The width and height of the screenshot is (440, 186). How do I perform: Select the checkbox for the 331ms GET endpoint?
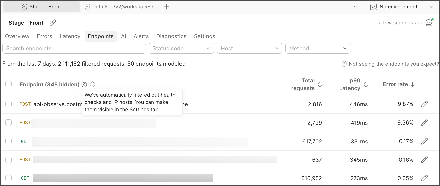[9, 141]
